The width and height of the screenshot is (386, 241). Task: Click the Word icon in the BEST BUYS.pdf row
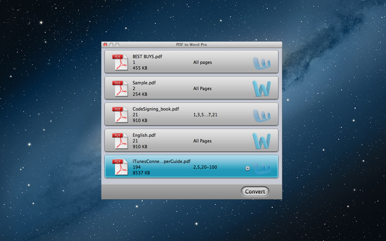pyautogui.click(x=262, y=63)
